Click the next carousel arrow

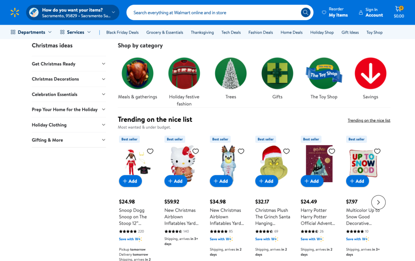point(378,202)
